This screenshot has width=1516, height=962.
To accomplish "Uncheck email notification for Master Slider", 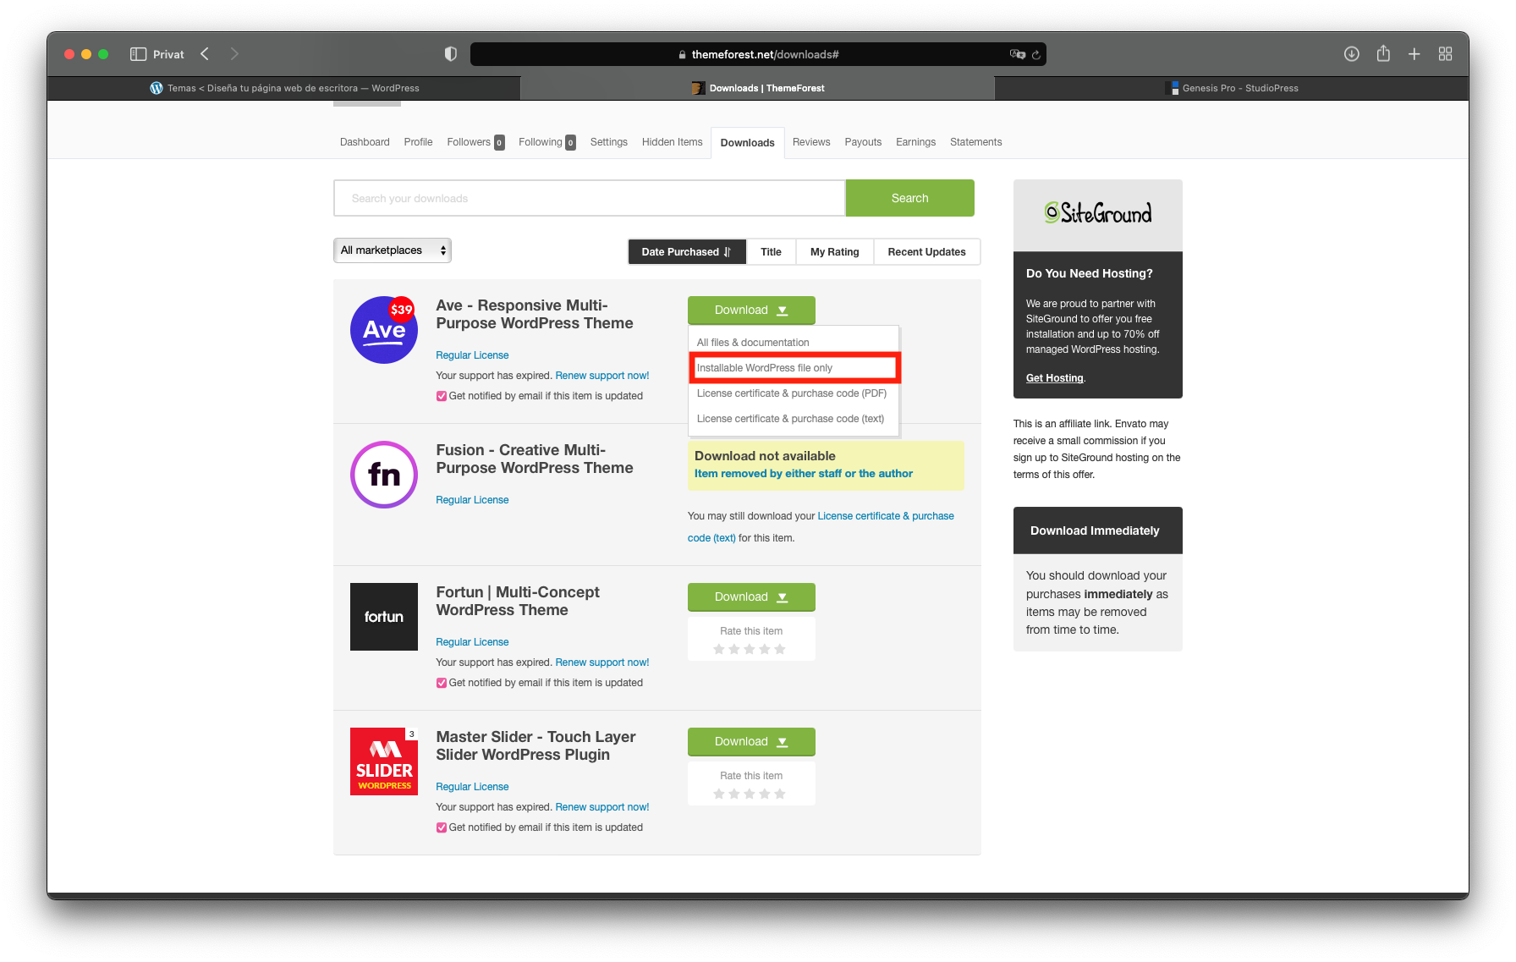I will tap(442, 827).
